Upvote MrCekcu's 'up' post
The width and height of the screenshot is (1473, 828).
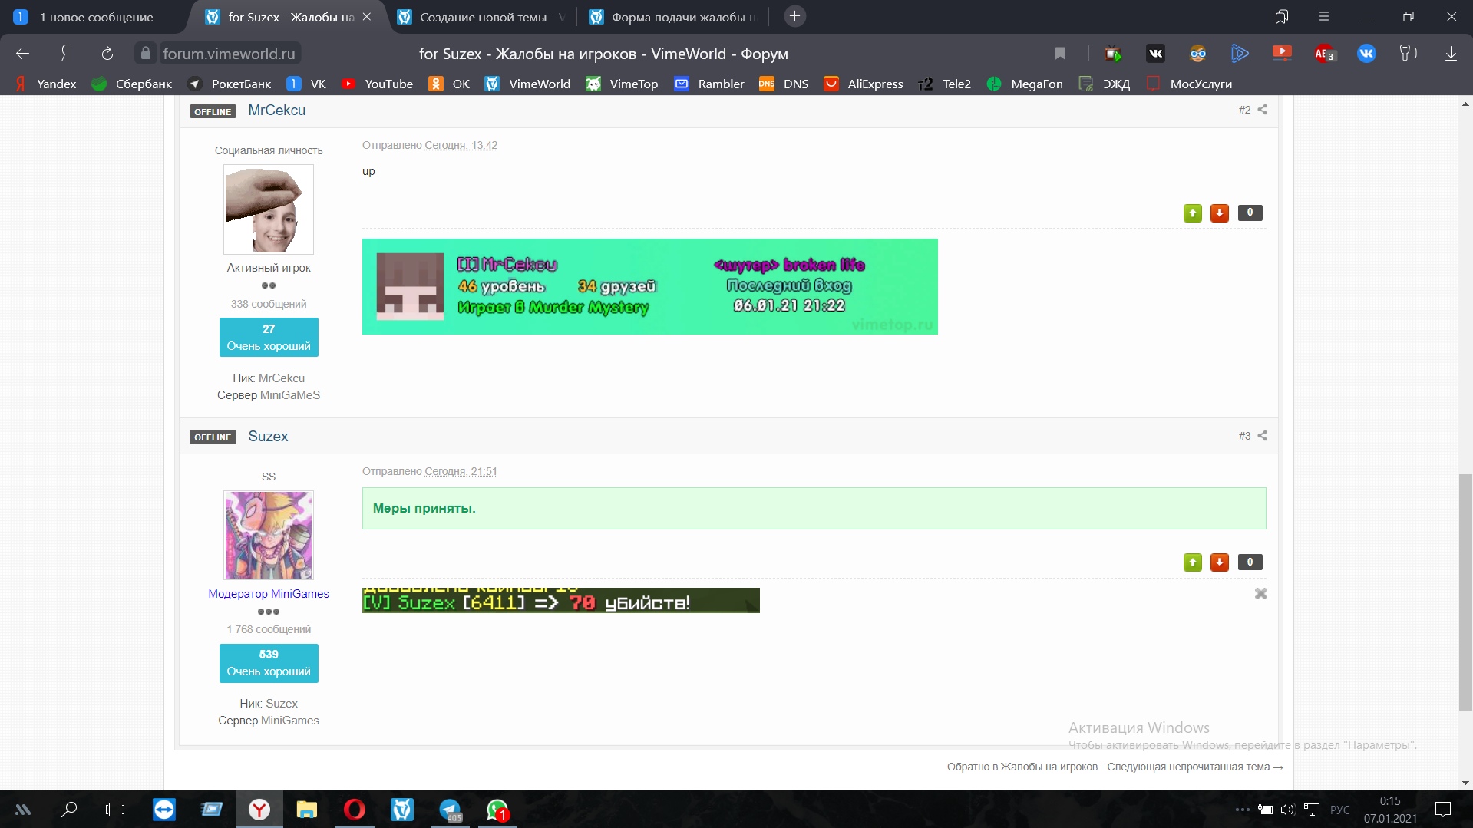pos(1192,213)
